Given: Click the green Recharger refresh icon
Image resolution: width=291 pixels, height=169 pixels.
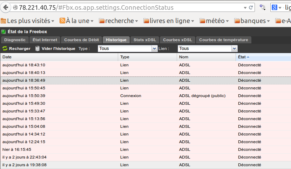Looking at the screenshot, I should [5, 49].
